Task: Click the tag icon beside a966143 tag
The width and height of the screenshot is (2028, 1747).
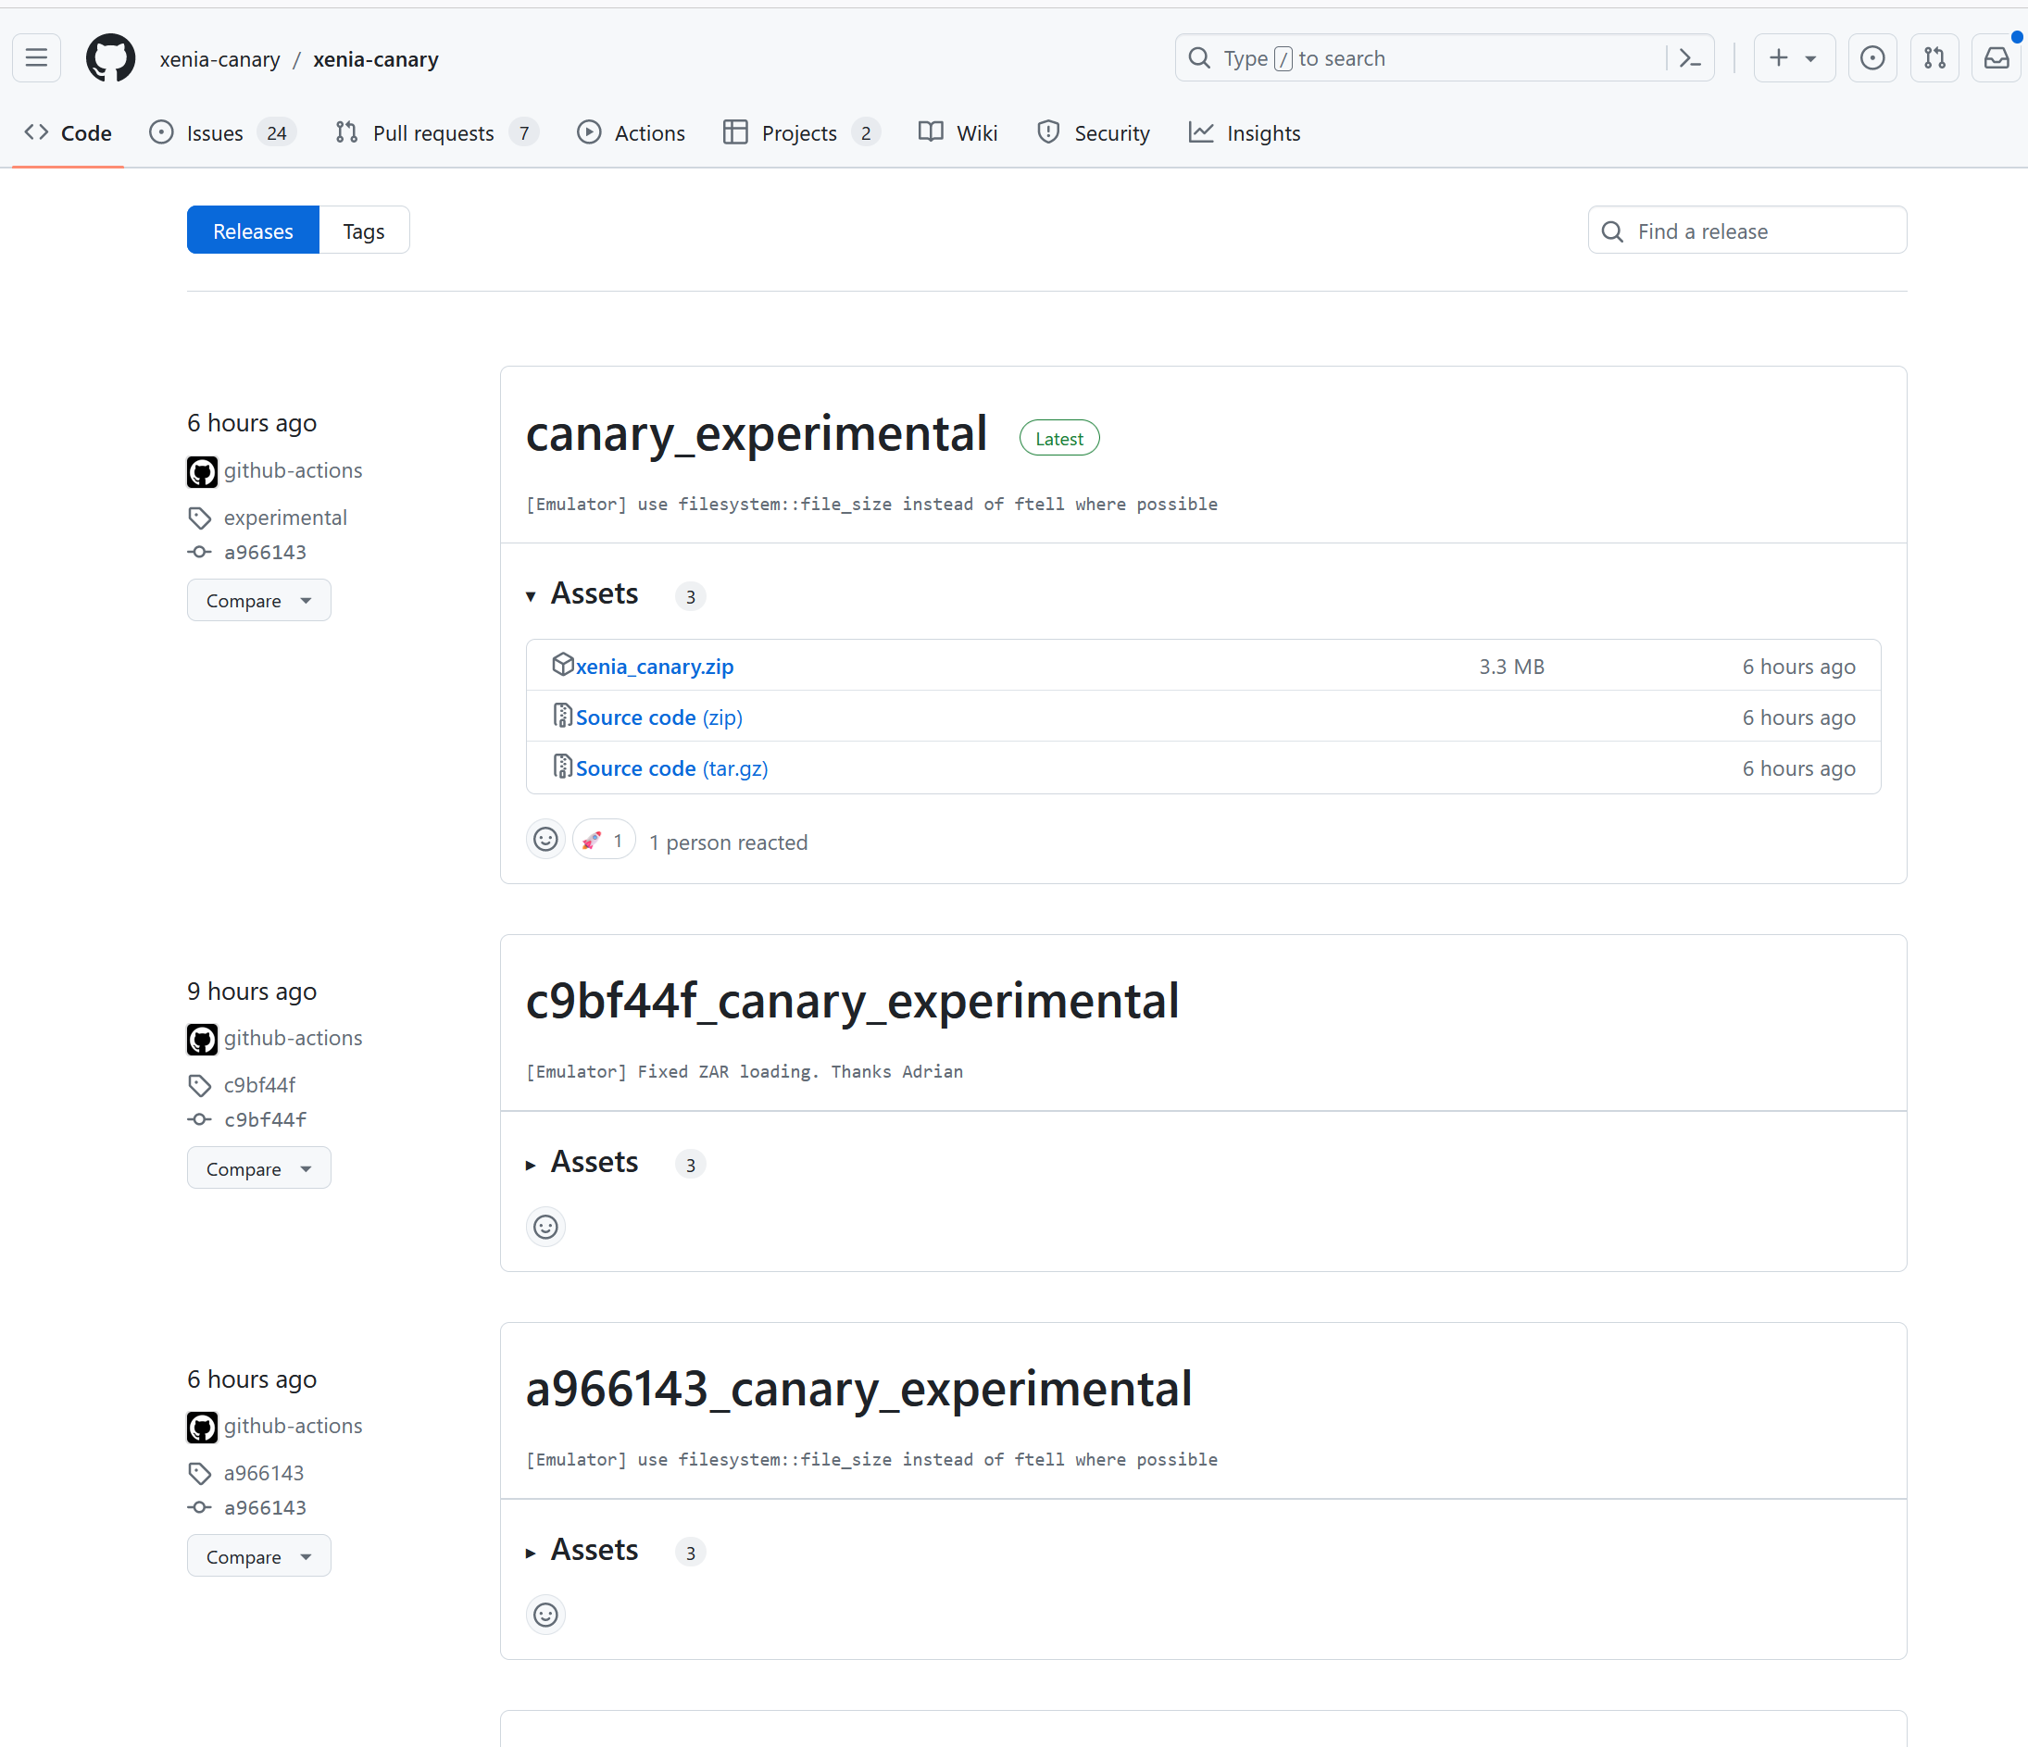Action: (200, 1474)
